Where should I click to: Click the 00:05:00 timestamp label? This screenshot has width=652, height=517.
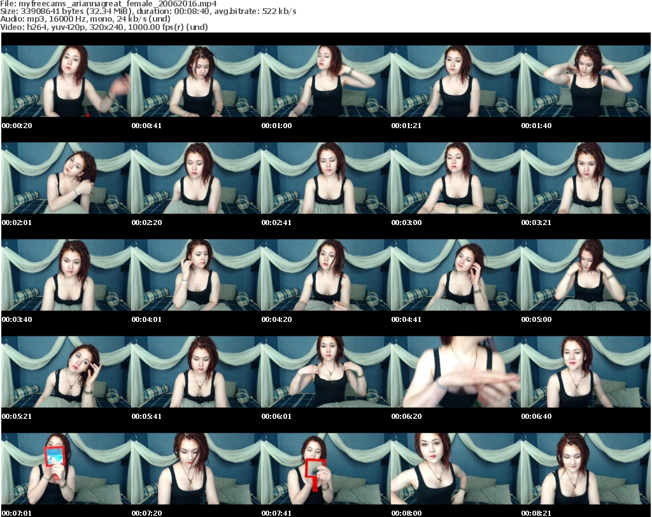pyautogui.click(x=536, y=319)
